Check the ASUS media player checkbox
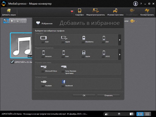Screen dimensions: 156x117 [103, 56]
